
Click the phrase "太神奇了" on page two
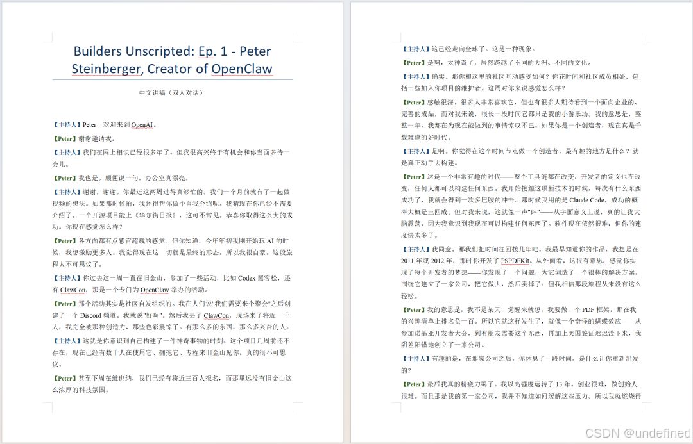(x=460, y=63)
